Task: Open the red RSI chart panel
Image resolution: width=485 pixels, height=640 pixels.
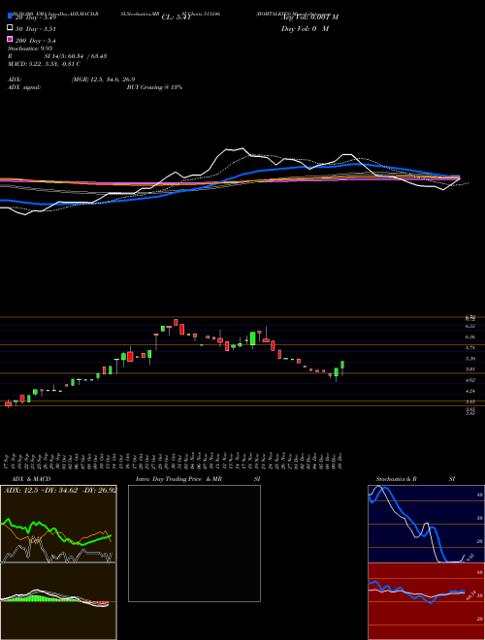Action: click(426, 601)
